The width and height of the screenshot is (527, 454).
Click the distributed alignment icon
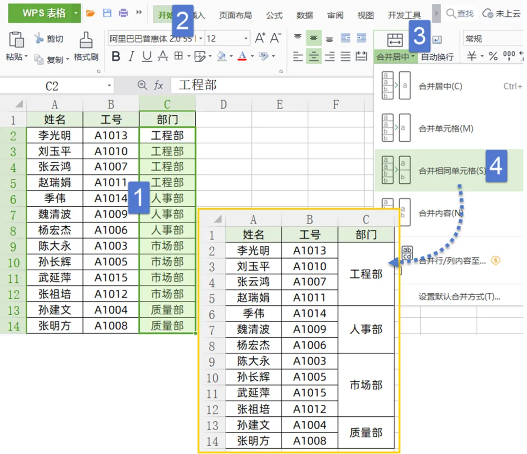click(x=361, y=56)
